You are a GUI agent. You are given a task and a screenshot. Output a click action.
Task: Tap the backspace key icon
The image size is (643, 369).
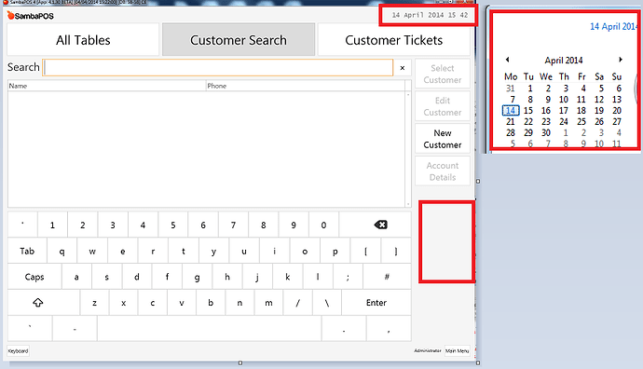(x=380, y=225)
